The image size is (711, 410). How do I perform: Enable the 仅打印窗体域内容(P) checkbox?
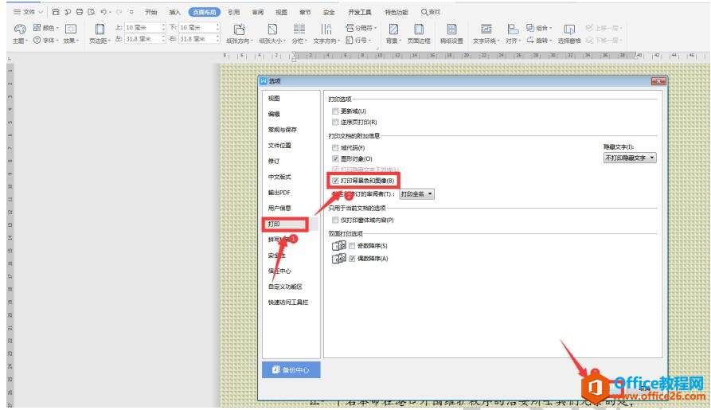coord(335,220)
